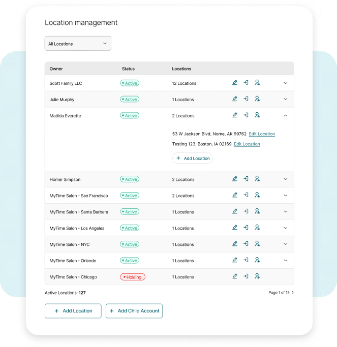The height and width of the screenshot is (347, 337).
Task: Click the login icon for MyTime Salon - NYC
Action: (x=246, y=244)
